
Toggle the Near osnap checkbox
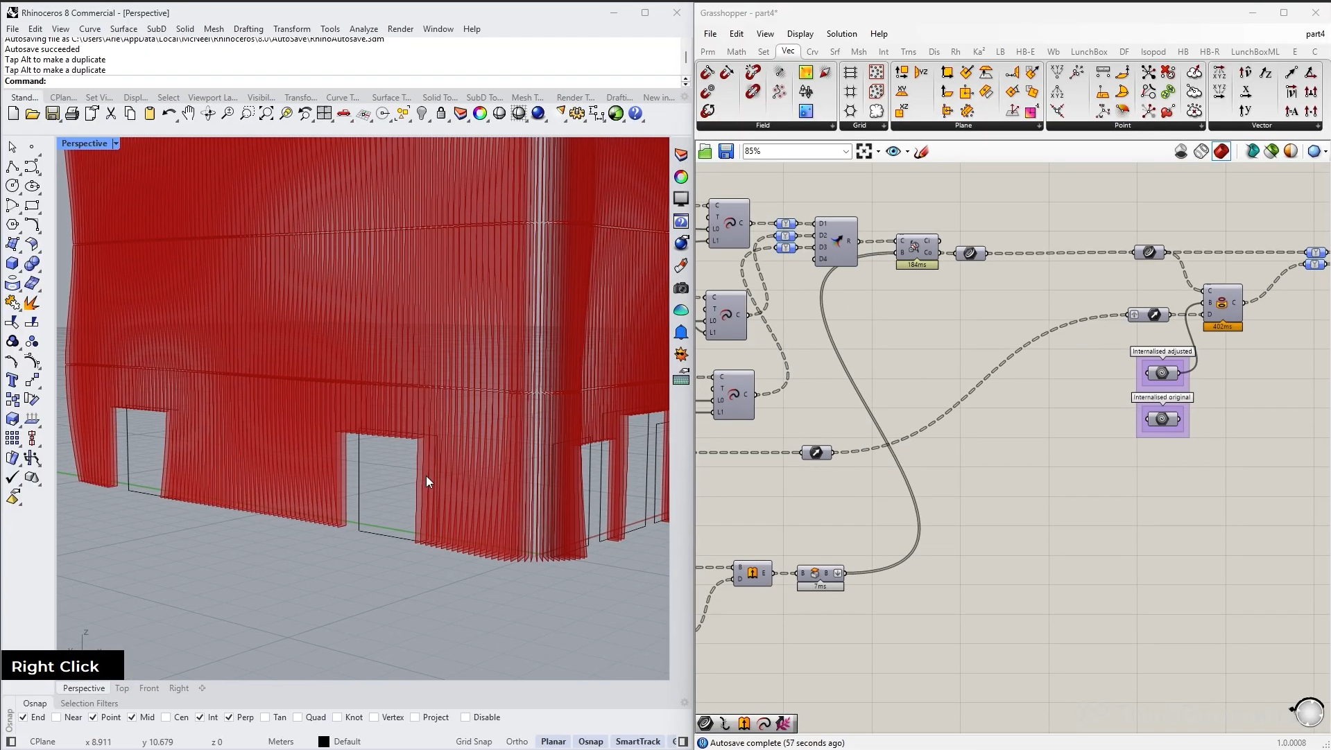point(57,717)
